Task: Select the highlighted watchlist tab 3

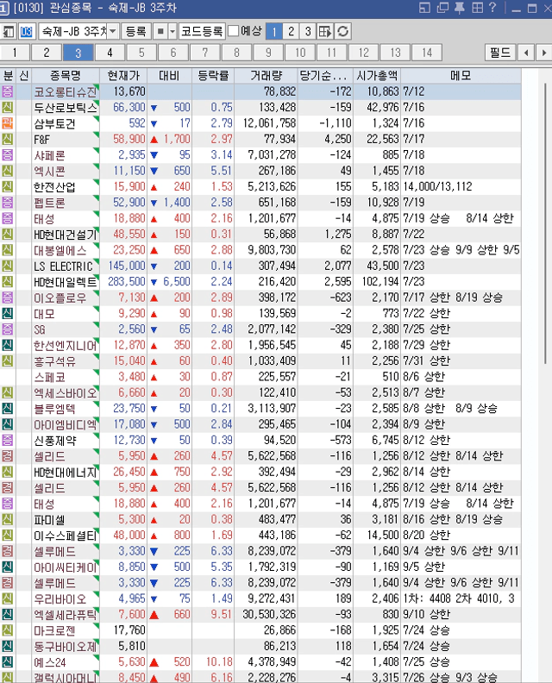Action: coord(78,53)
